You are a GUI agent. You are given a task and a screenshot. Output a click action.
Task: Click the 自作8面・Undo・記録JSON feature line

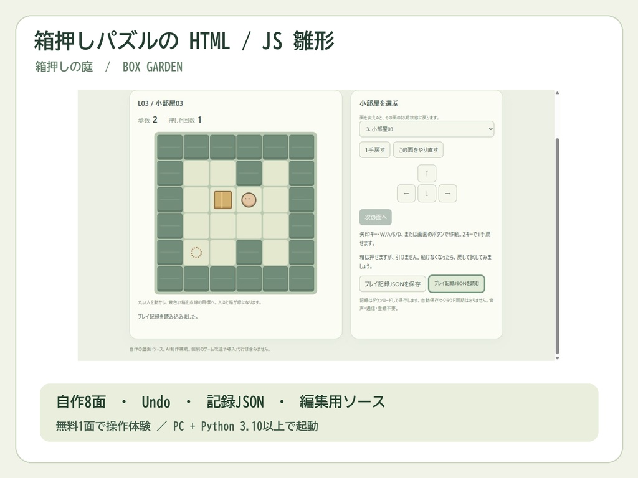pyautogui.click(x=220, y=401)
